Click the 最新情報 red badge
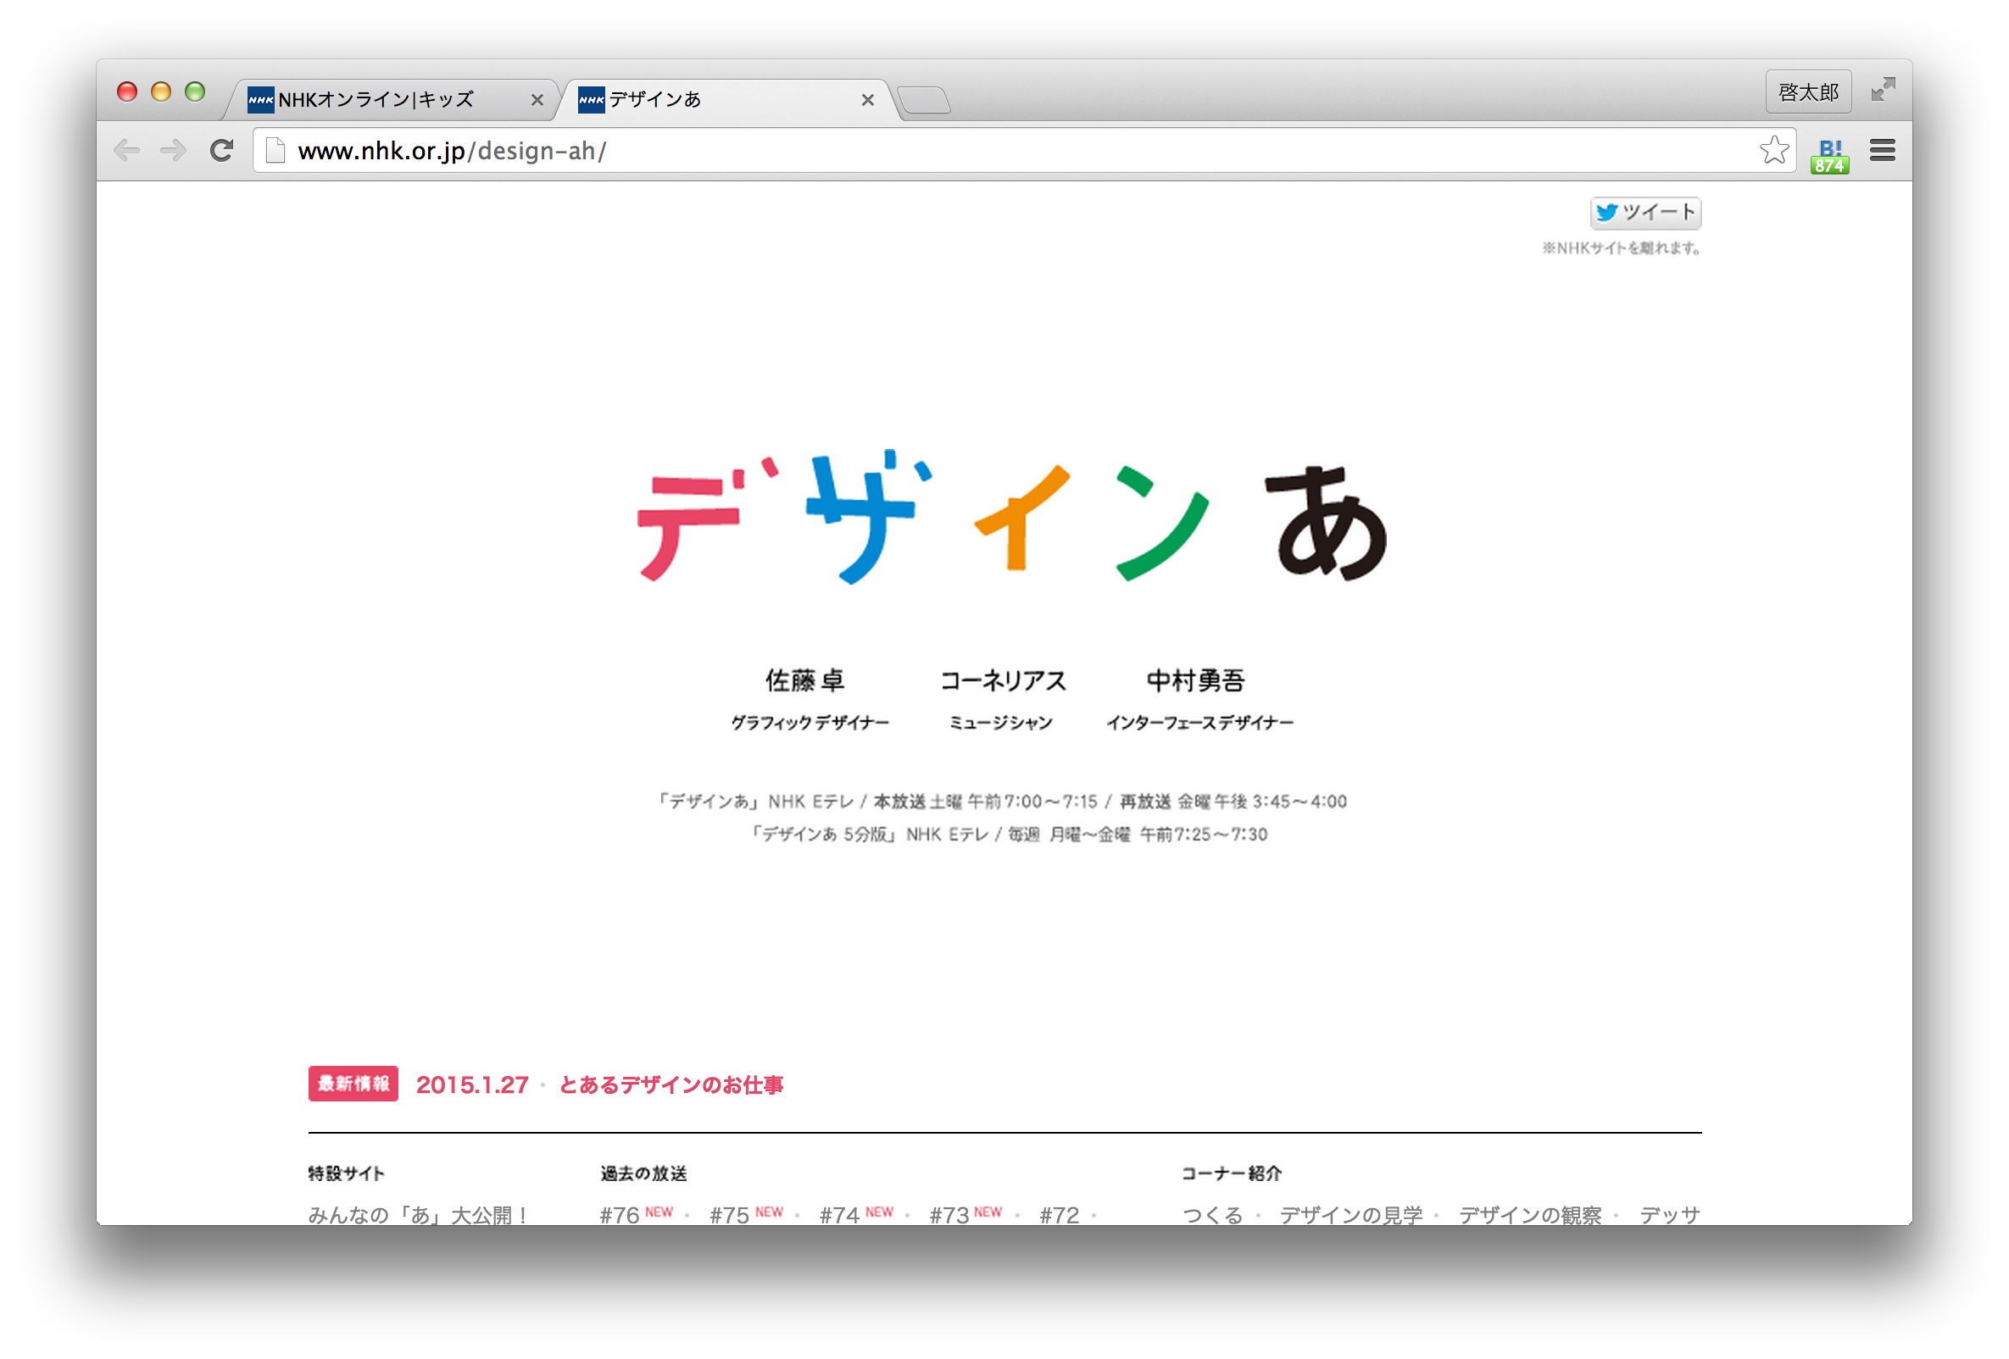The image size is (2009, 1359). pyautogui.click(x=353, y=1084)
